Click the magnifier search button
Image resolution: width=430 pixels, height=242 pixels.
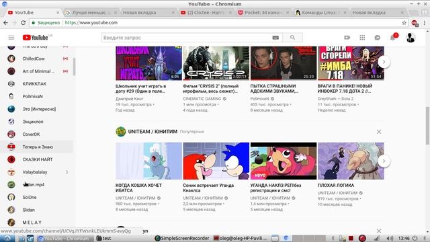pos(293,38)
